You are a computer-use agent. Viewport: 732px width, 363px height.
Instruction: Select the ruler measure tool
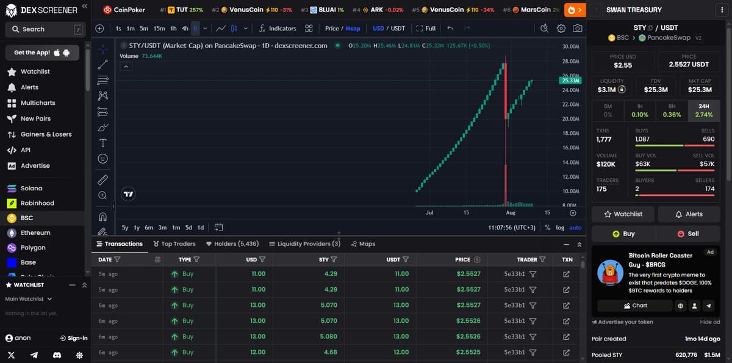(103, 179)
